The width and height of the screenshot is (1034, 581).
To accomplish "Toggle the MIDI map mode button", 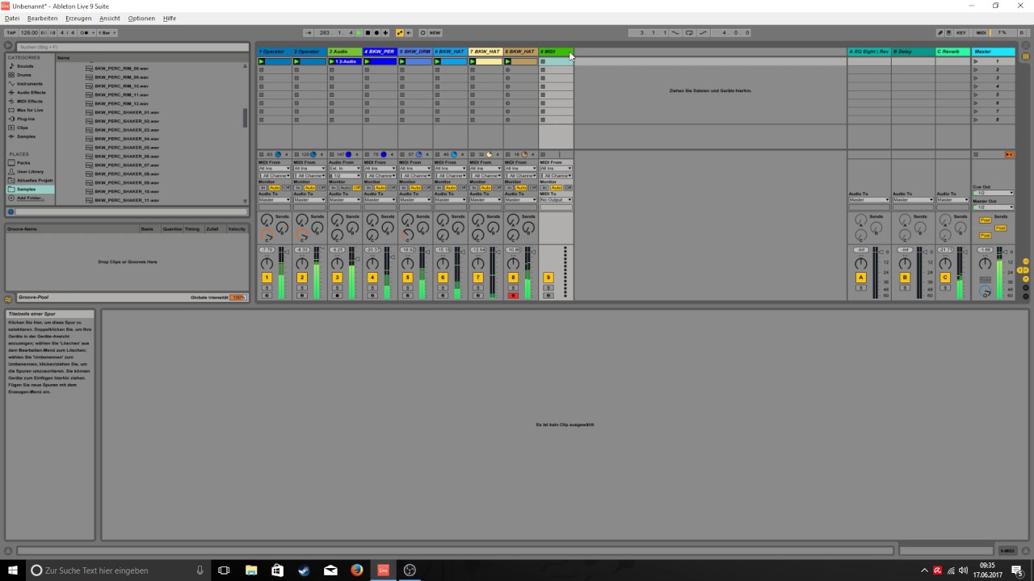I will (981, 33).
